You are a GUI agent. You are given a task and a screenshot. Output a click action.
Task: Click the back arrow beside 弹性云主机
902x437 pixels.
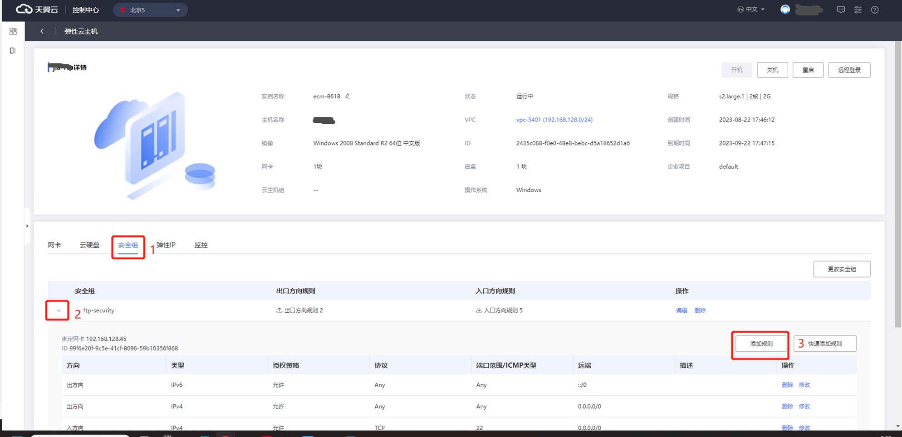[x=42, y=31]
